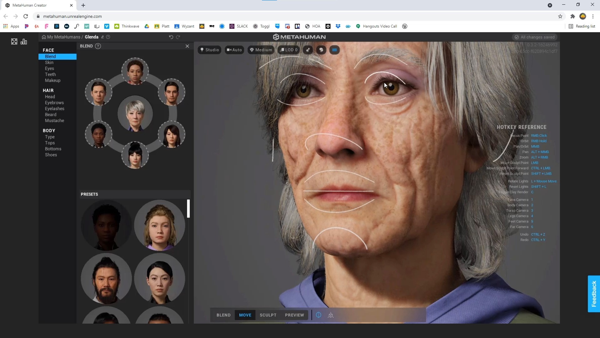
Task: Go to My MetaHumans home
Action: click(x=61, y=37)
